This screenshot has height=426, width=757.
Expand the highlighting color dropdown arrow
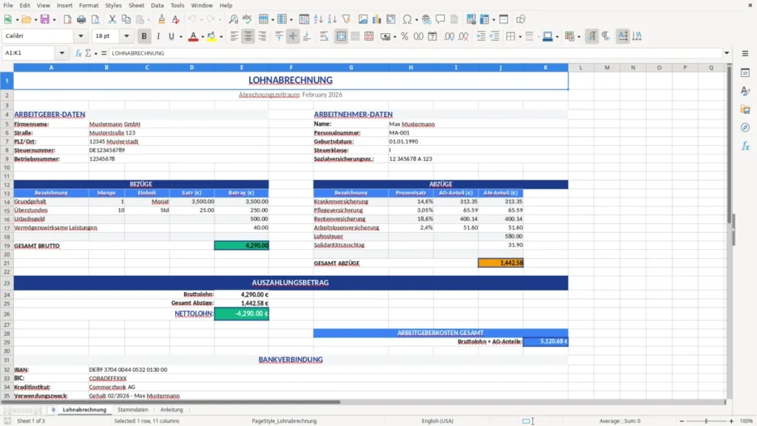click(x=221, y=37)
